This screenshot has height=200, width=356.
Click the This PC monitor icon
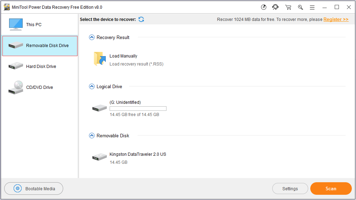tap(16, 24)
